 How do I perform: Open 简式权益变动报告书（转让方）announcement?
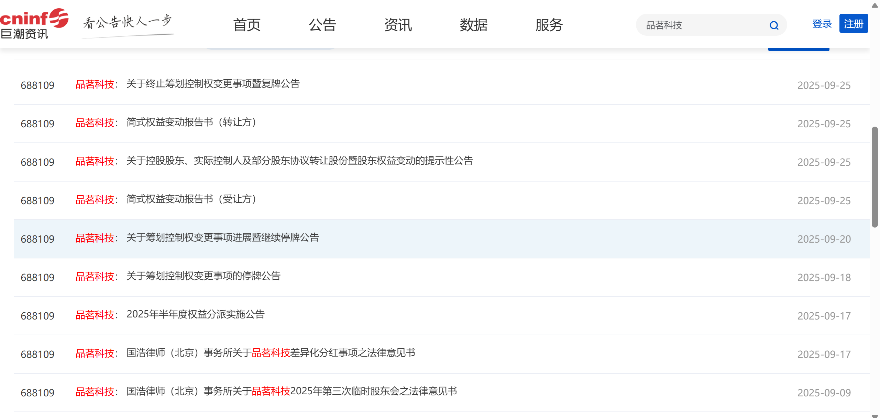(191, 123)
